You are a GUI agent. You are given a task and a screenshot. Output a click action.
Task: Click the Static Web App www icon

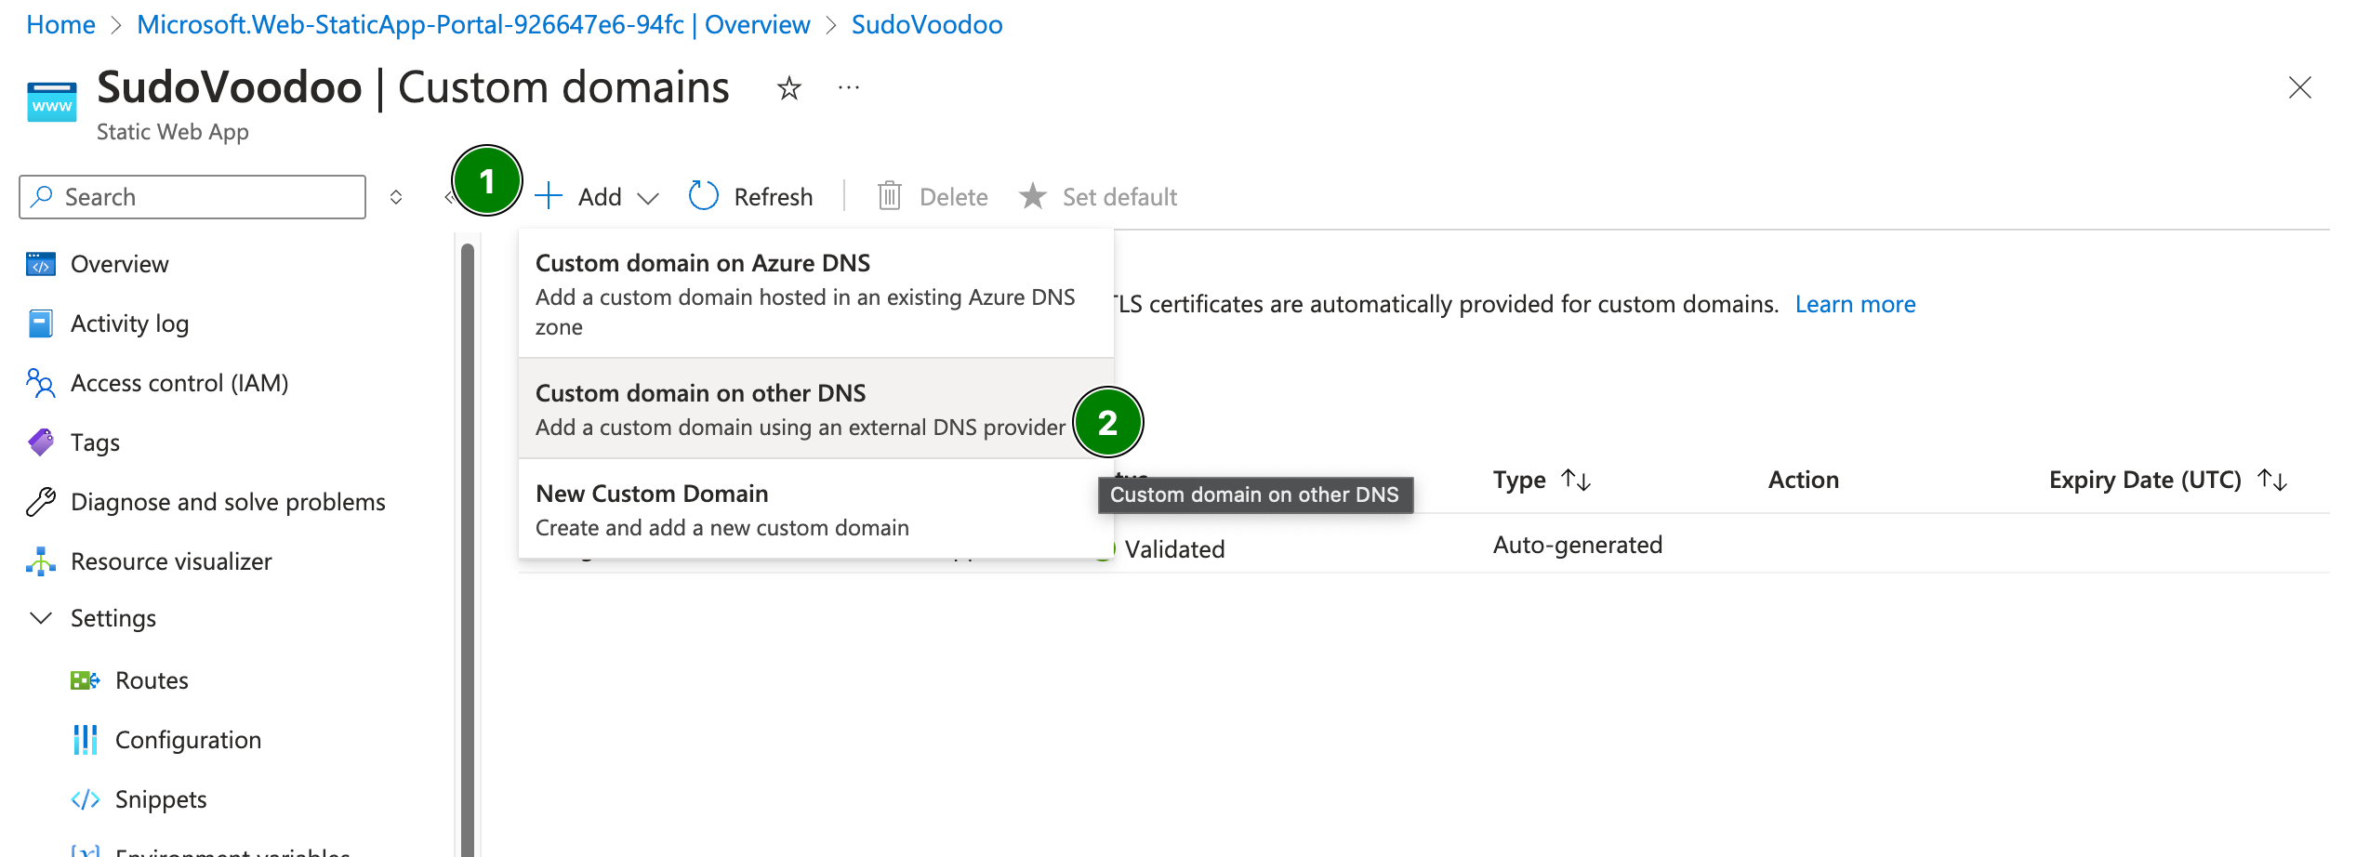click(52, 102)
